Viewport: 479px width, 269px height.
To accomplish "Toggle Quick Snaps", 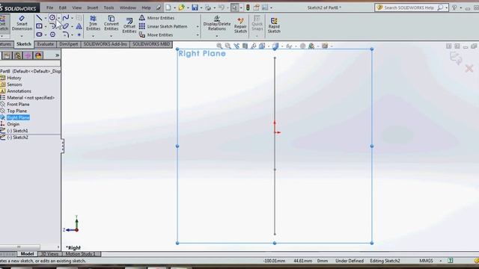I will [257, 23].
